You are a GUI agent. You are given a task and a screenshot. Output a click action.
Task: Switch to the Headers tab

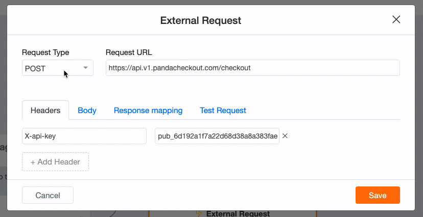(45, 110)
